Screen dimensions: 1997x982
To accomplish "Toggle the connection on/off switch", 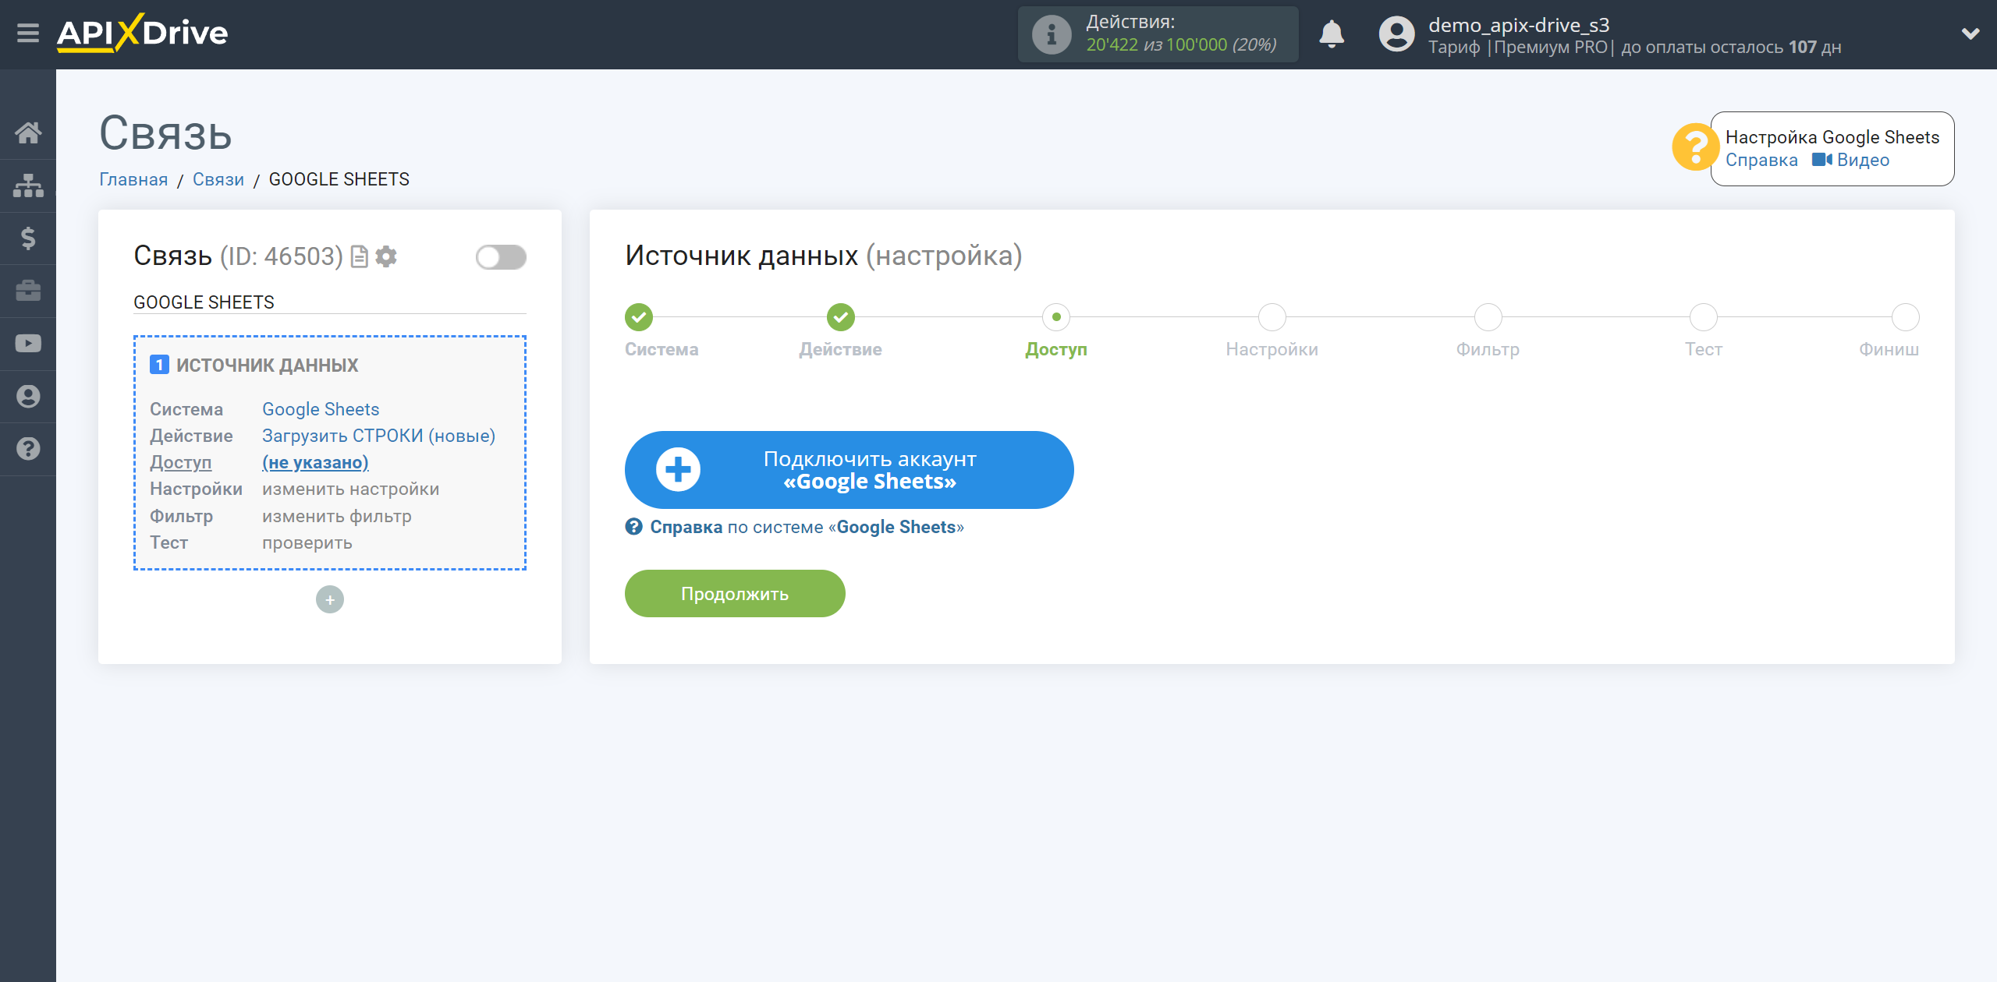I will click(501, 257).
